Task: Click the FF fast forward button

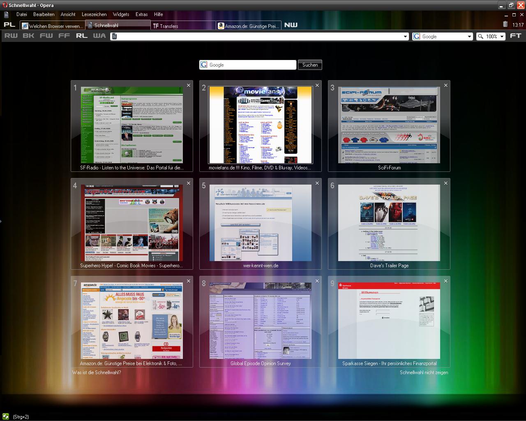Action: [x=64, y=36]
